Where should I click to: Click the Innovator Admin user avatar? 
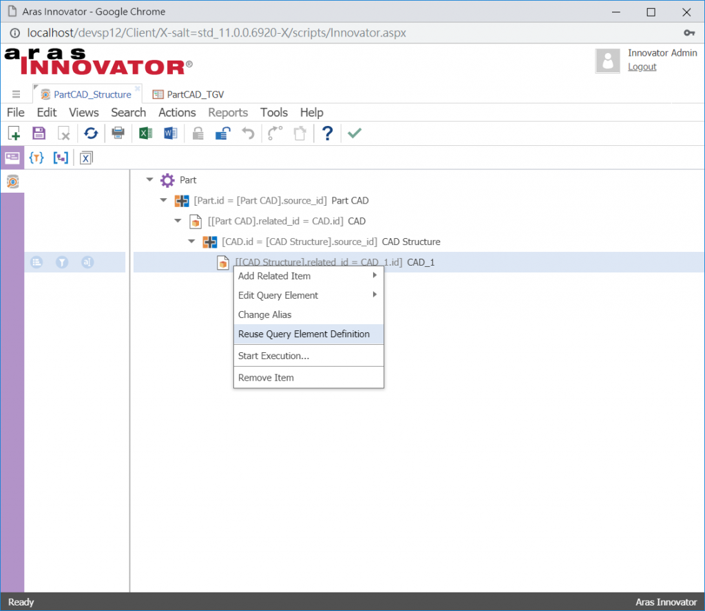607,61
